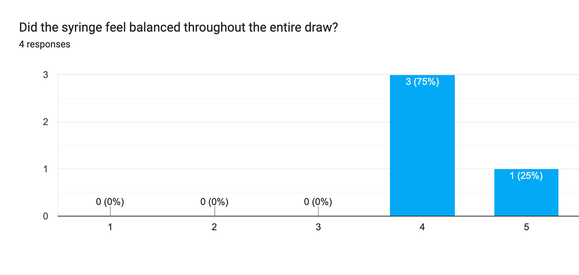This screenshot has height=275, width=579.
Task: Click the chart title about syringe balance
Action: point(178,27)
